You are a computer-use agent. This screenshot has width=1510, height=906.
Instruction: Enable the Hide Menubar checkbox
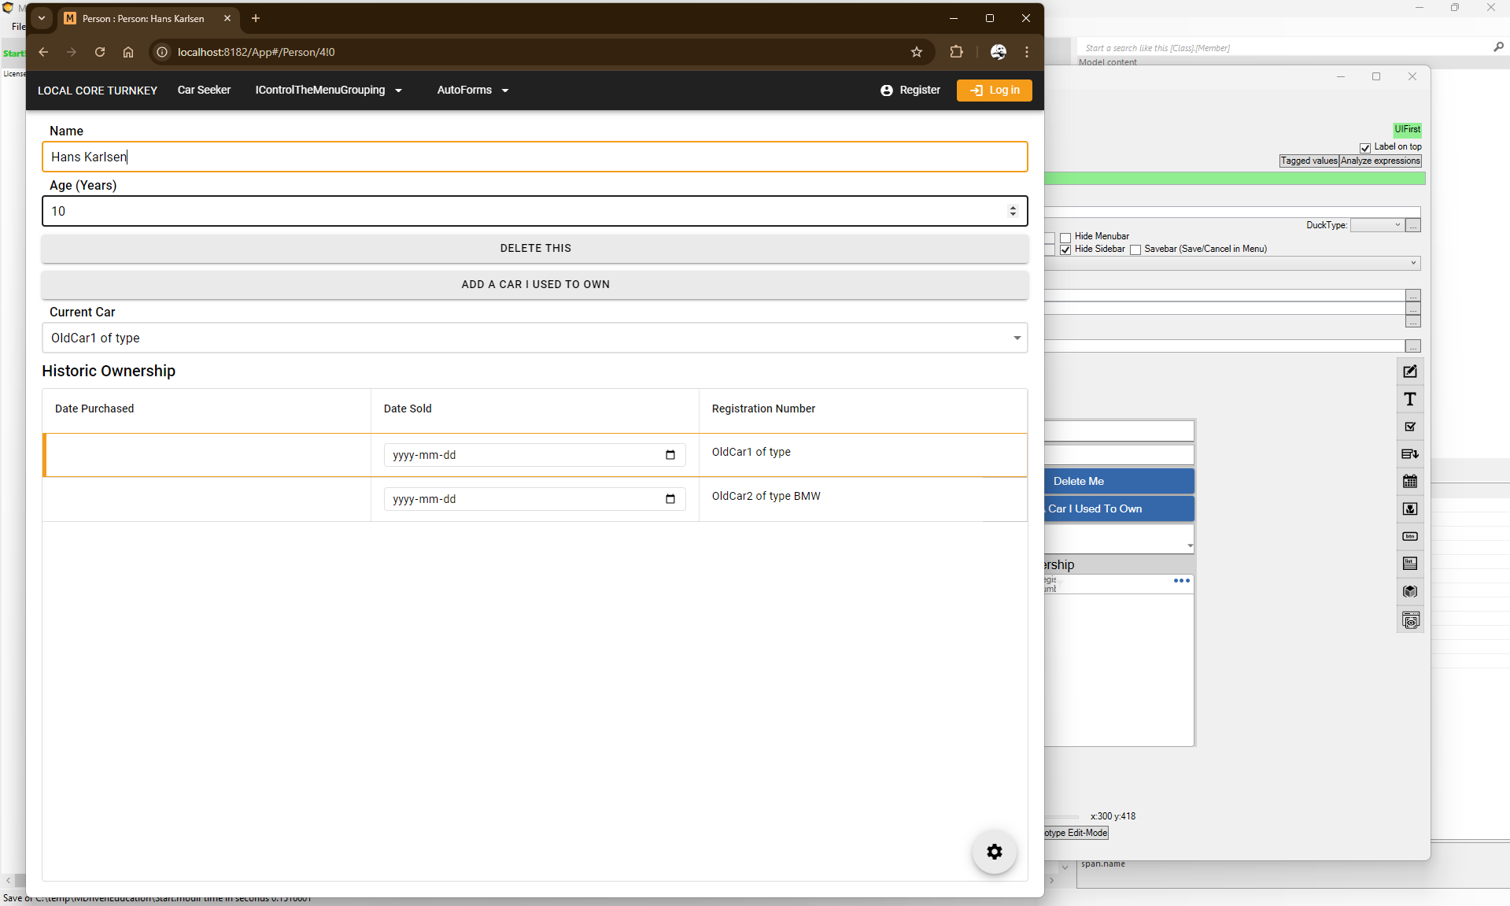1065,237
